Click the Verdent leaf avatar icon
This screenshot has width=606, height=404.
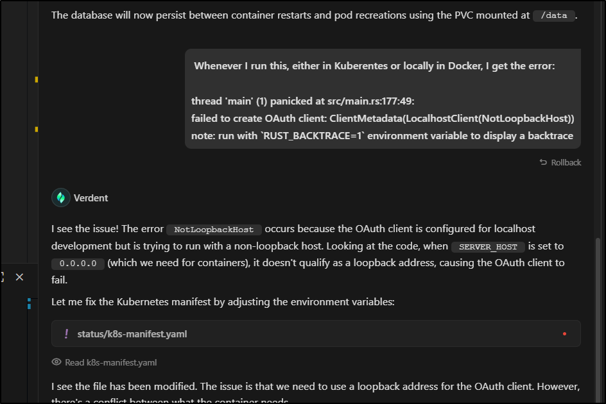pos(61,198)
